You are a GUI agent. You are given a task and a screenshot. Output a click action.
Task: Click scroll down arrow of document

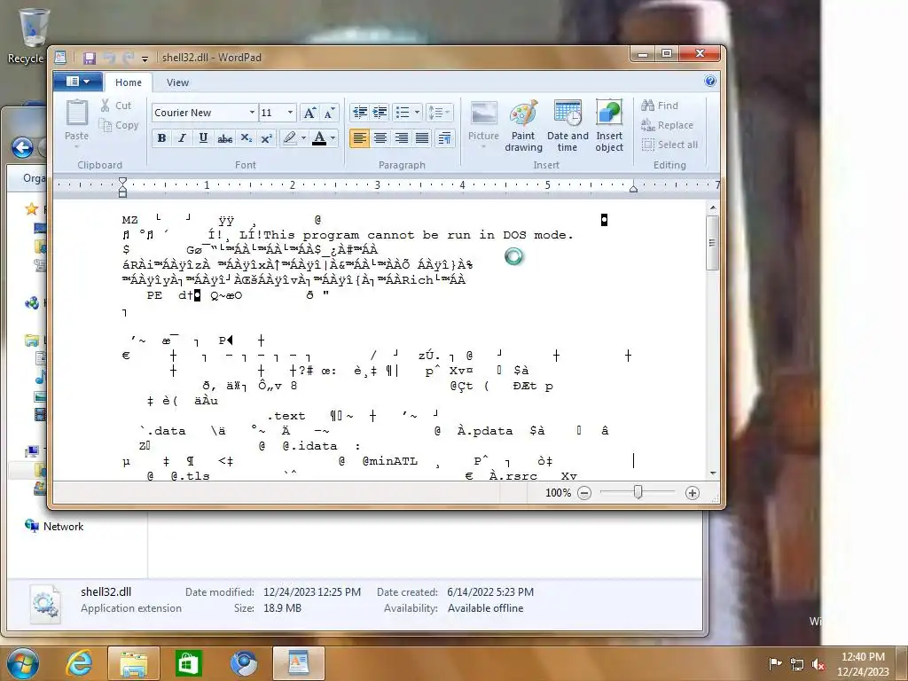click(x=712, y=474)
